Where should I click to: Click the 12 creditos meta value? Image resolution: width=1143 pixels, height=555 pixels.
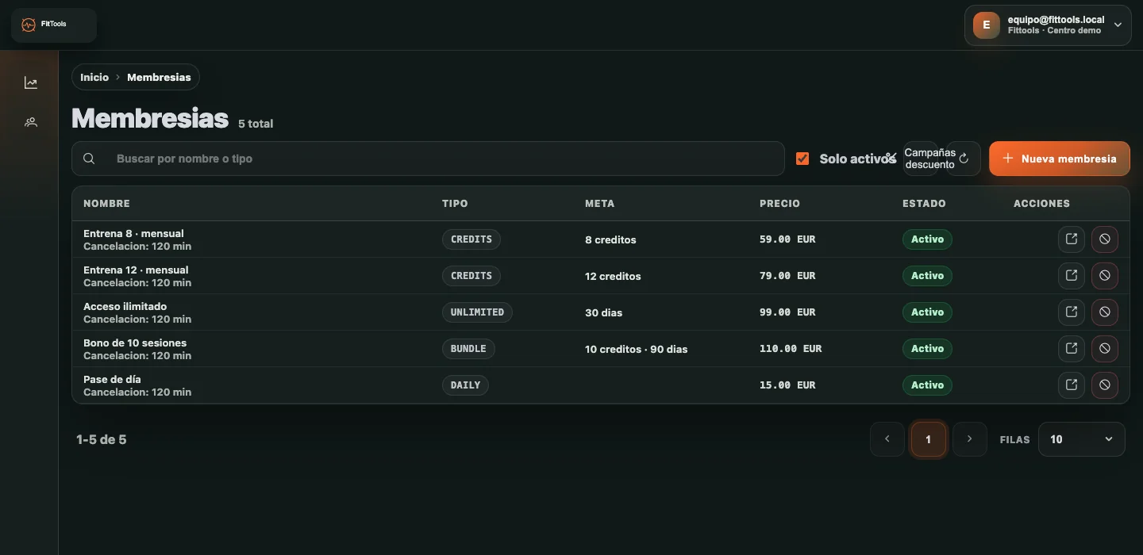click(613, 277)
